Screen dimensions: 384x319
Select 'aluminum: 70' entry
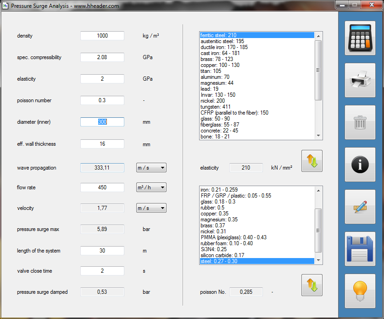click(x=257, y=77)
